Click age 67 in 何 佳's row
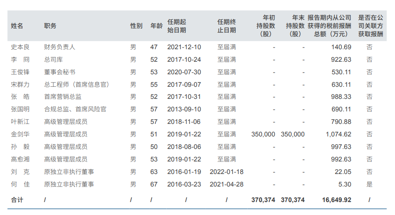 [x=154, y=184]
